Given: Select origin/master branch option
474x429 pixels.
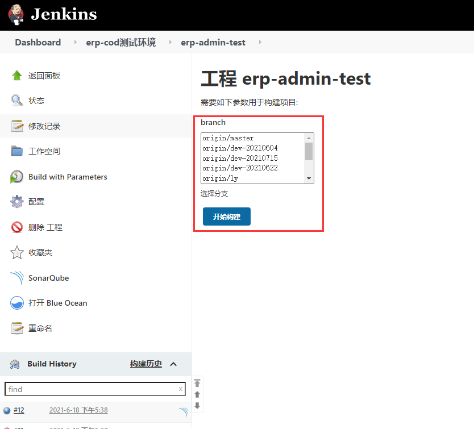Looking at the screenshot, I should point(228,138).
